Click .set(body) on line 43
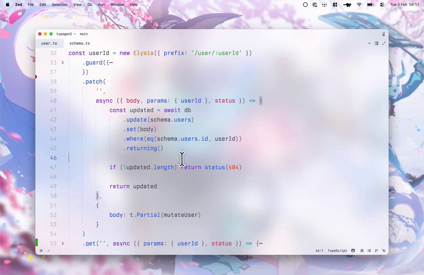The height and width of the screenshot is (275, 424). pos(140,129)
